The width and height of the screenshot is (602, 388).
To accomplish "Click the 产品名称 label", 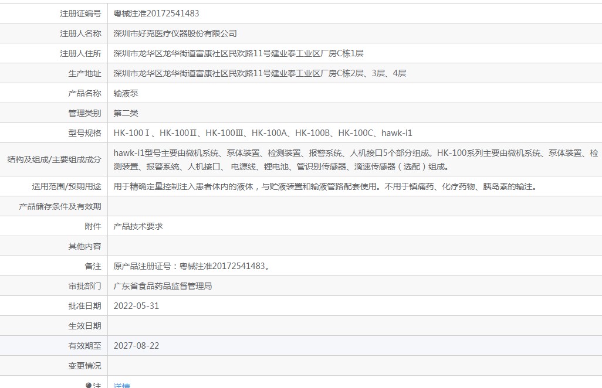I will [x=85, y=93].
